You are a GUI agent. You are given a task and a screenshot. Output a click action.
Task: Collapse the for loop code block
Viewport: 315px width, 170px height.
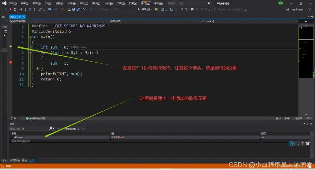(x=31, y=53)
